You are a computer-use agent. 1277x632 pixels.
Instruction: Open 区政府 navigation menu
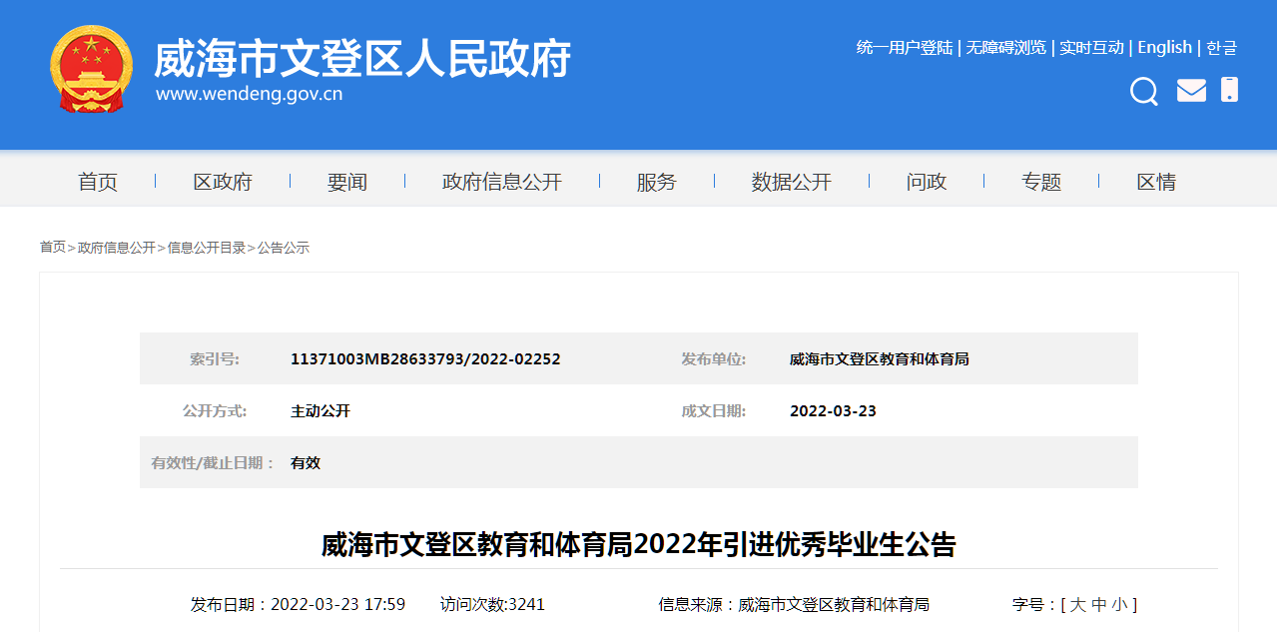coord(223,182)
